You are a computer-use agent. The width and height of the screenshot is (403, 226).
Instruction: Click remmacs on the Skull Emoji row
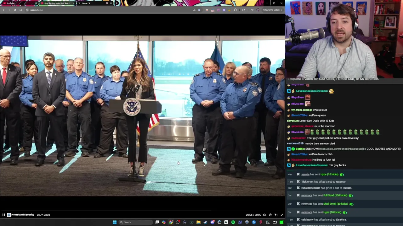(x=307, y=204)
